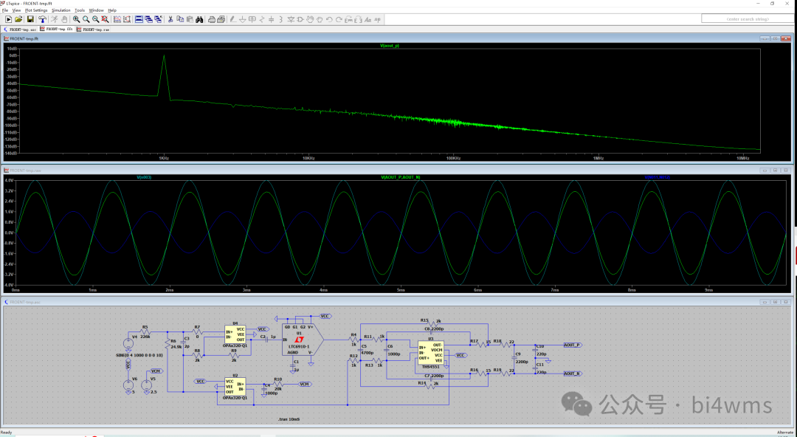Open the Control Panel hammer icon

pyautogui.click(x=43, y=19)
